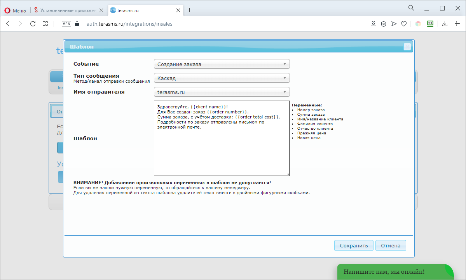
Task: Open the Easy Setup sliders icon
Action: [457, 24]
